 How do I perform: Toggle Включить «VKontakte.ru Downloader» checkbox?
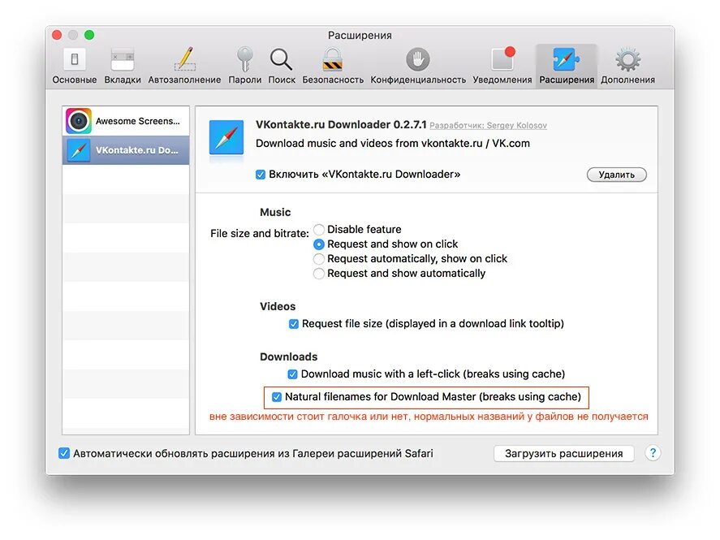[x=261, y=175]
